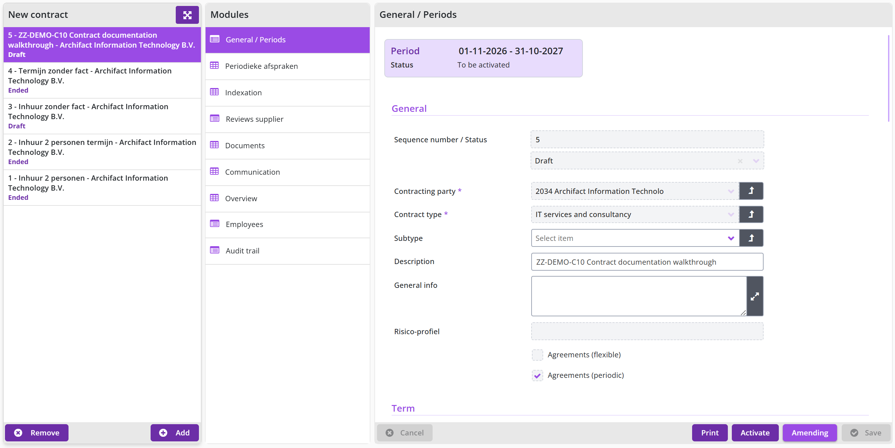Click the Overview grid icon
Screen dimensions: 895x448
click(x=214, y=198)
